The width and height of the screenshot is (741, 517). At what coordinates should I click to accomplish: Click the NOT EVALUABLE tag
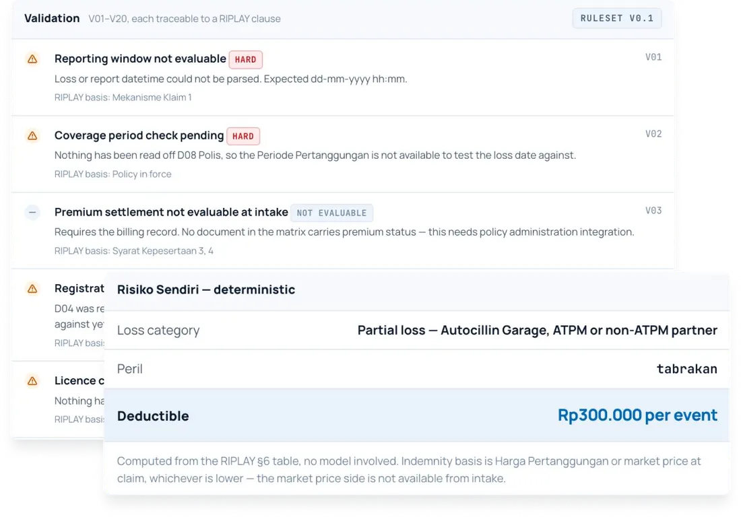pyautogui.click(x=331, y=213)
